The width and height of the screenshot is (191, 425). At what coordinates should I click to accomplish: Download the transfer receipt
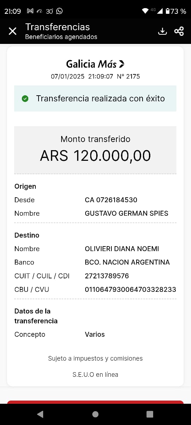pos(162,31)
